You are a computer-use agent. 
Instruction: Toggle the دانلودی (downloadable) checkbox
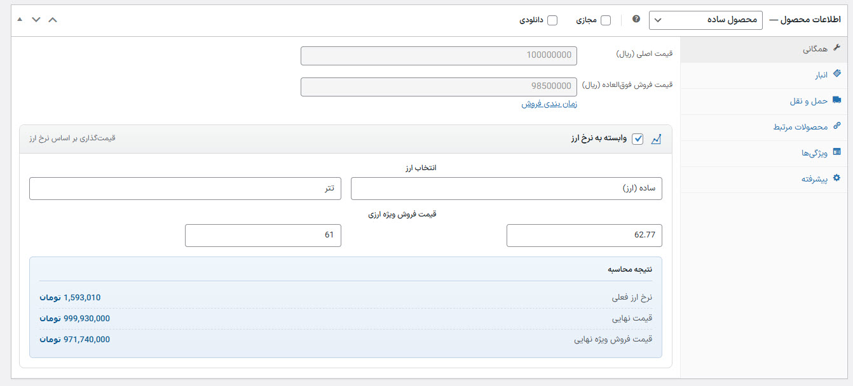pos(552,20)
